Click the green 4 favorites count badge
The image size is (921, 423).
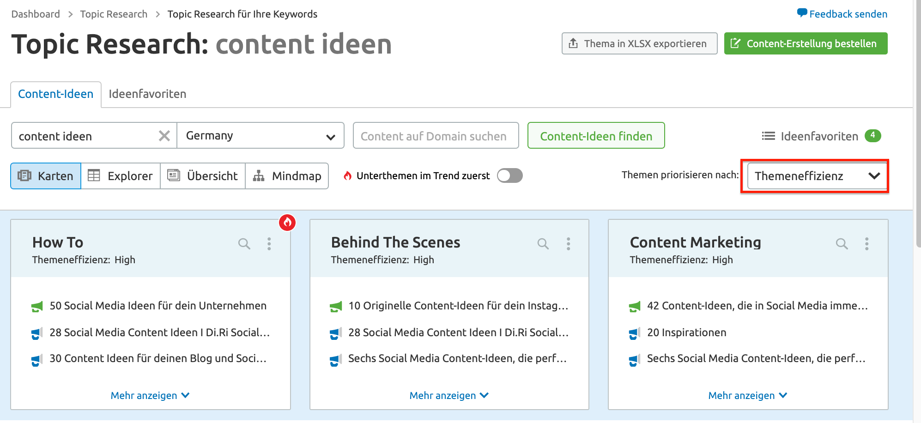pos(873,135)
